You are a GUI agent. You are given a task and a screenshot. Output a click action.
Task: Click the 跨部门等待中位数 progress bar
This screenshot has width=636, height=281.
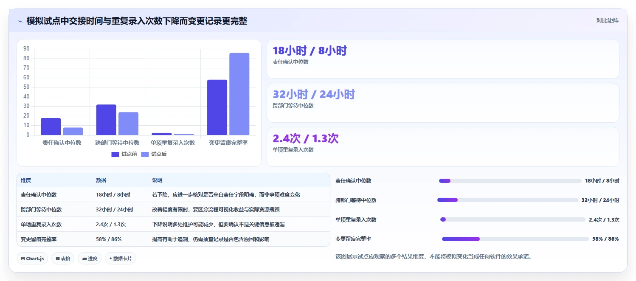click(x=508, y=200)
